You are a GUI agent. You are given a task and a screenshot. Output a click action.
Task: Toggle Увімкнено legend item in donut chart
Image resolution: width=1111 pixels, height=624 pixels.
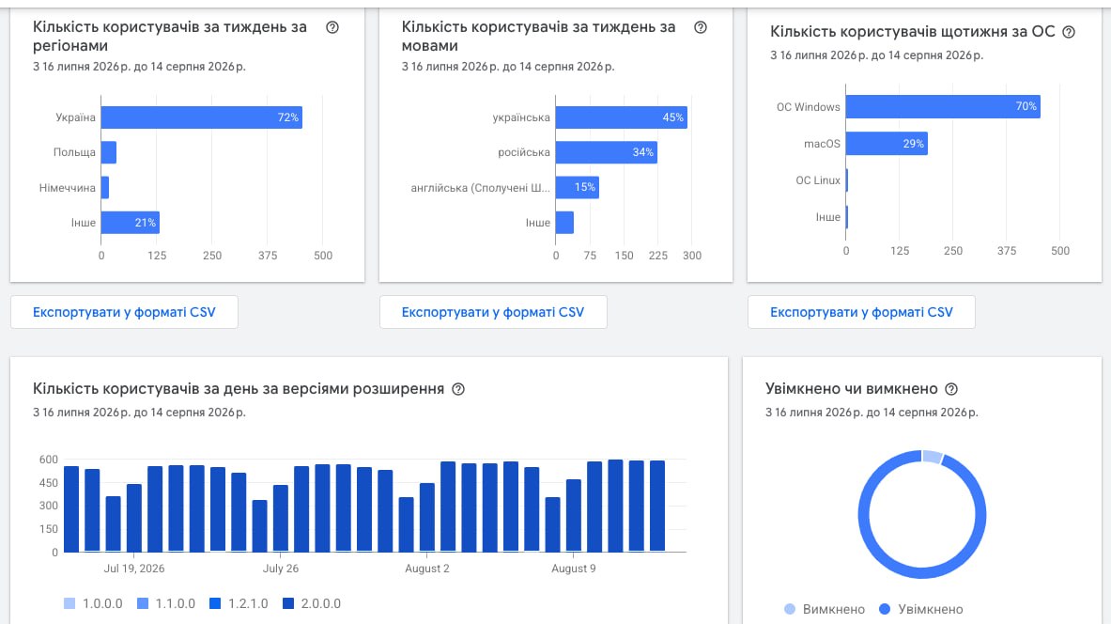921,609
